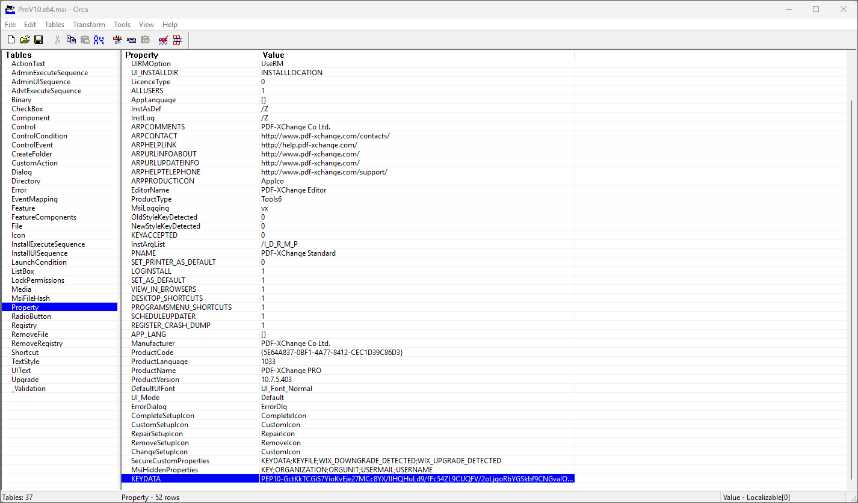This screenshot has height=503, width=858.
Task: Select the ControlEvent table
Action: click(32, 145)
